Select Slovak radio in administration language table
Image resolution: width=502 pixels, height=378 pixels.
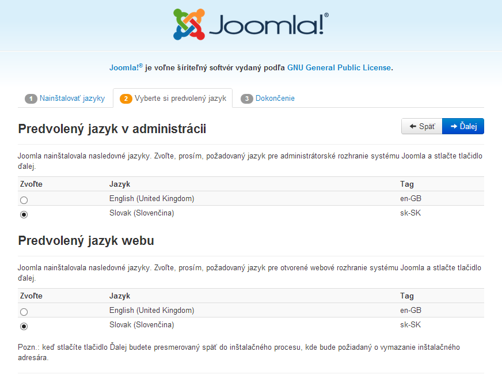24,214
